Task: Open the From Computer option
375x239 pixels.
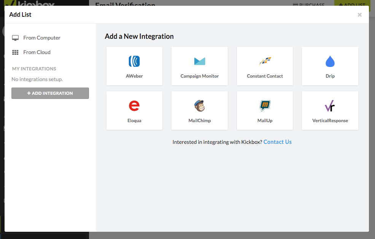Action: (41, 38)
